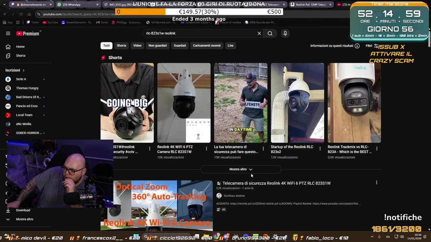Open Download in the sidebar
431x242 pixels.
click(x=23, y=210)
